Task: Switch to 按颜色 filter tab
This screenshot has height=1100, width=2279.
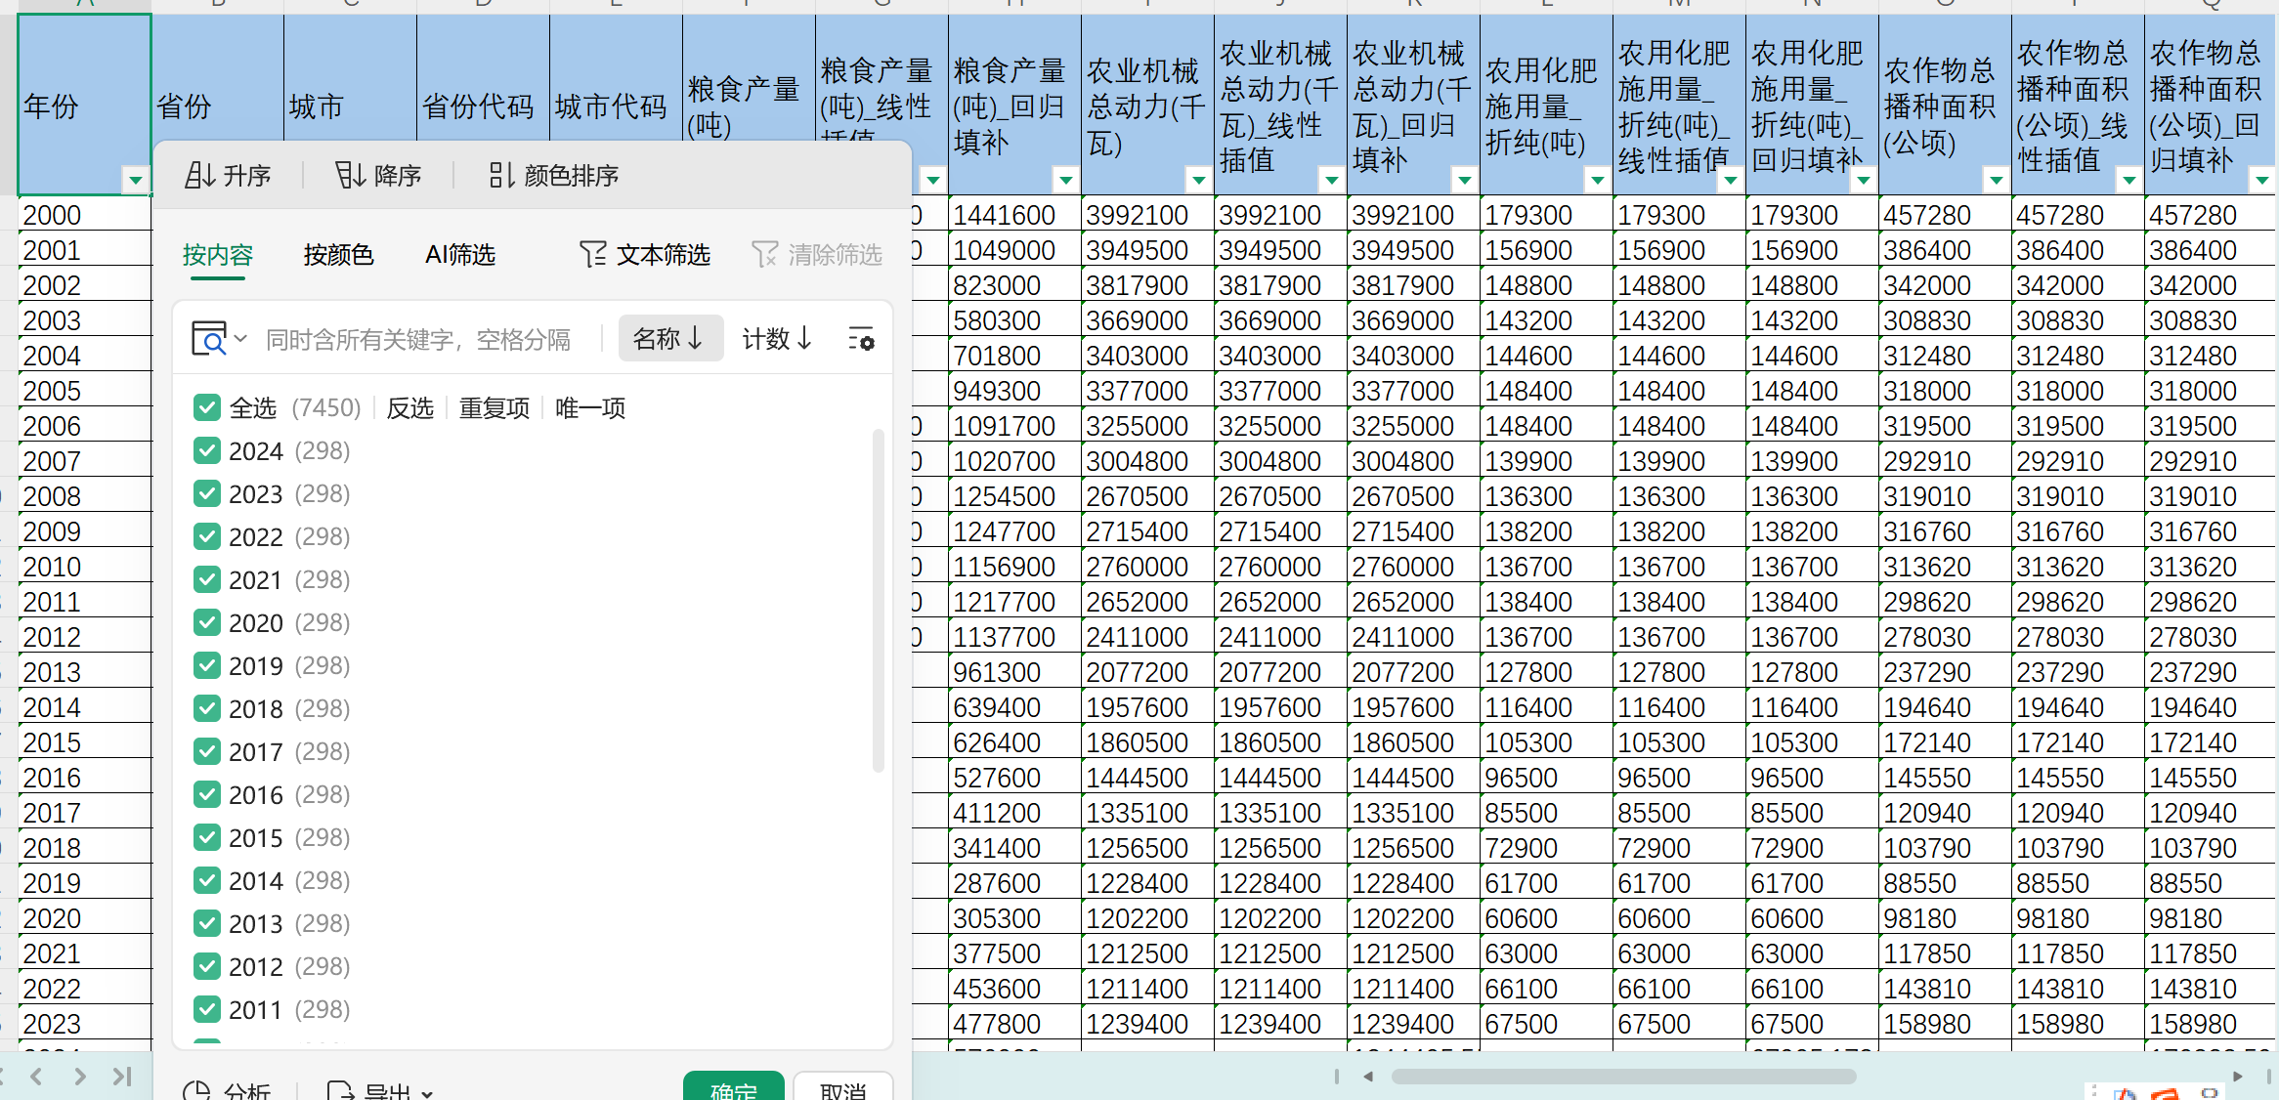Action: point(338,255)
